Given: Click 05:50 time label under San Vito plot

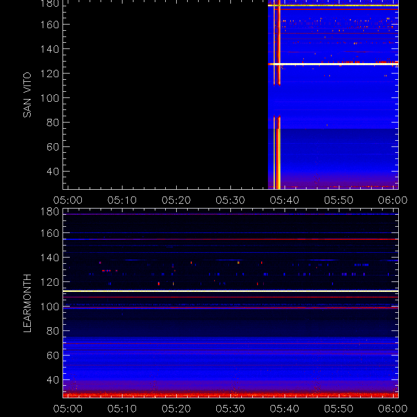Looking at the screenshot, I should [338, 200].
